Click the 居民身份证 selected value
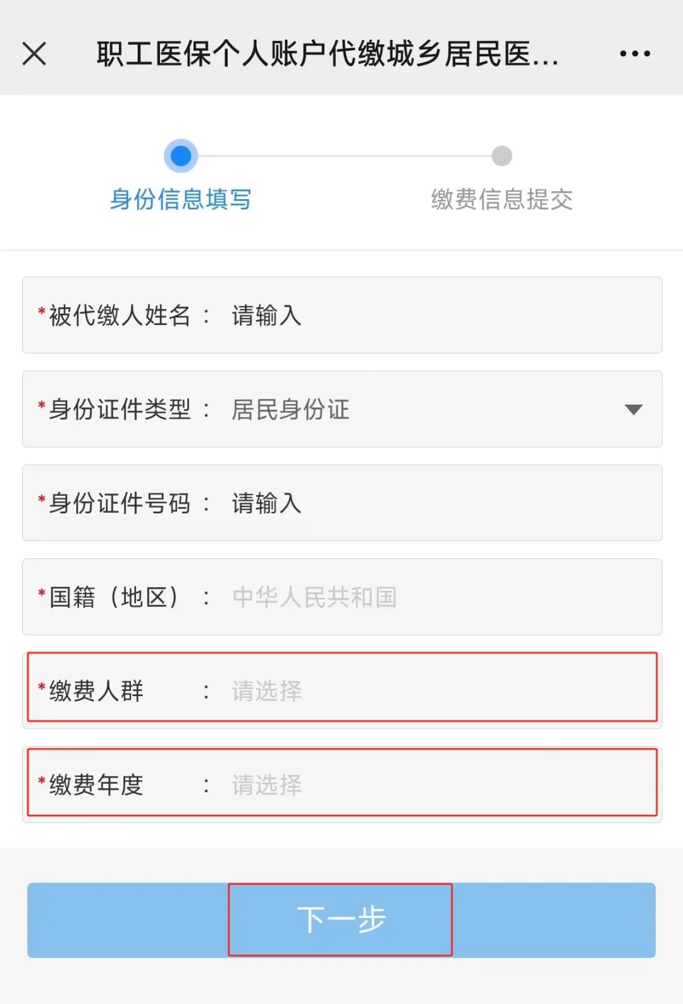The width and height of the screenshot is (683, 1004). pos(291,409)
